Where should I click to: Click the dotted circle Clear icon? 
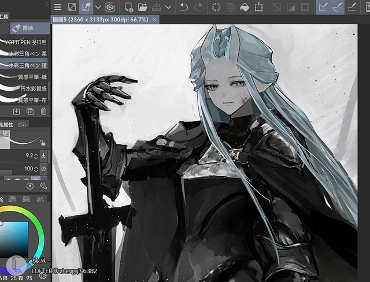click(216, 8)
